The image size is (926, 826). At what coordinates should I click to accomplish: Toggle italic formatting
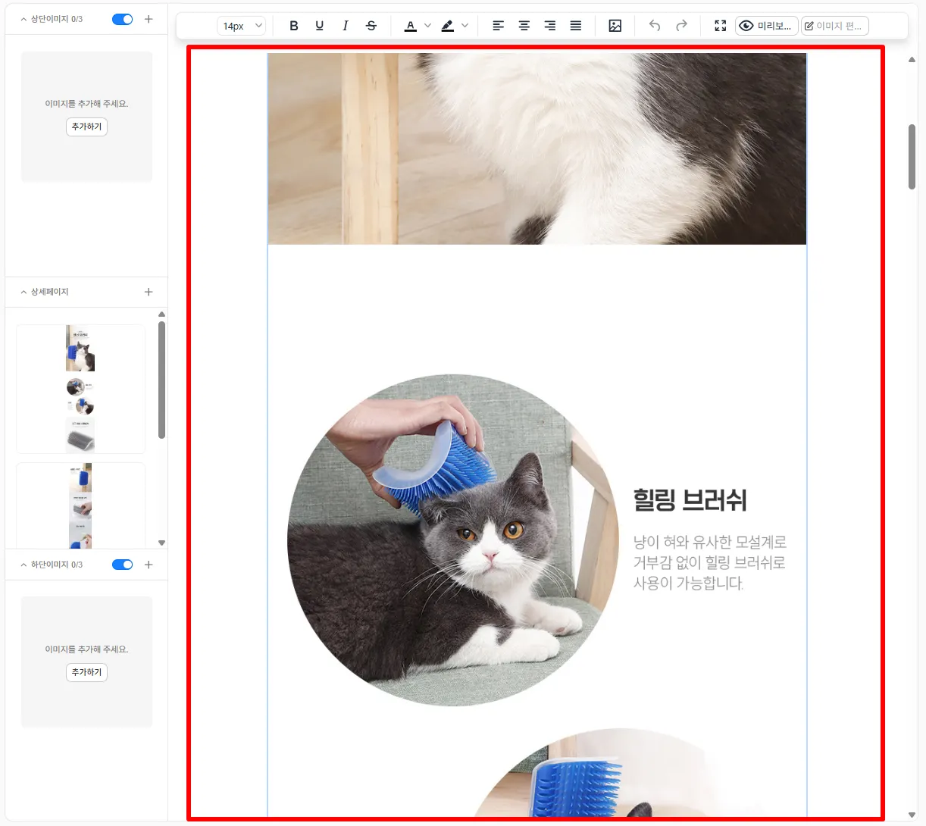click(x=346, y=26)
